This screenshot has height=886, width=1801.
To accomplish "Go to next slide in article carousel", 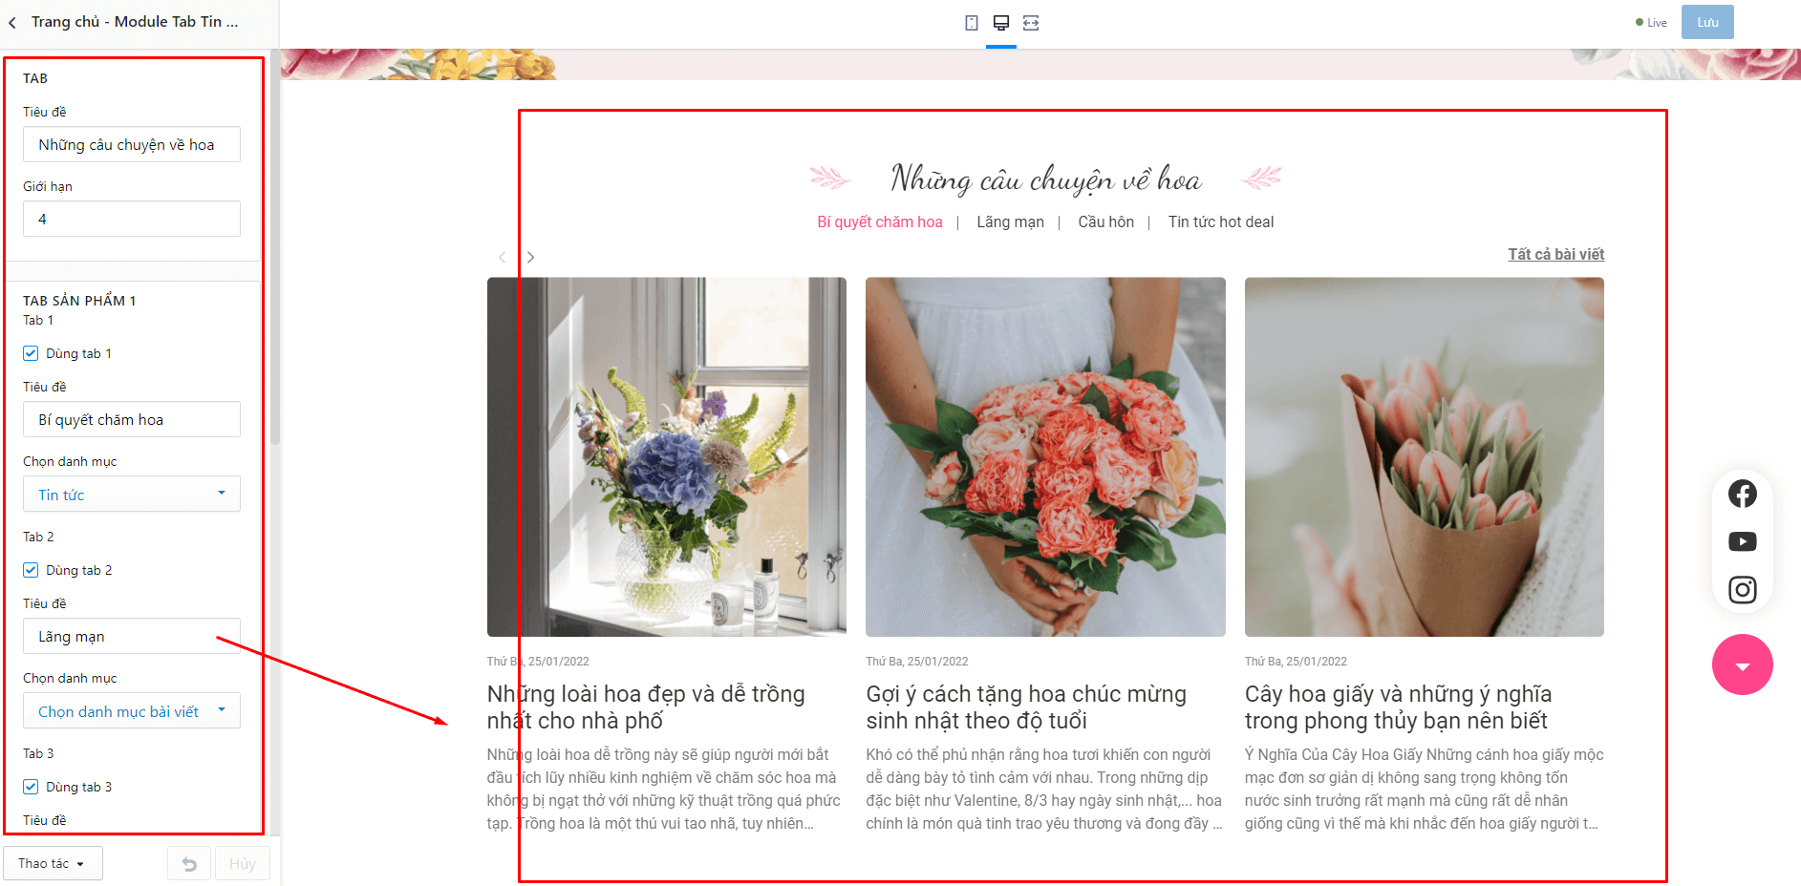I will [x=530, y=257].
